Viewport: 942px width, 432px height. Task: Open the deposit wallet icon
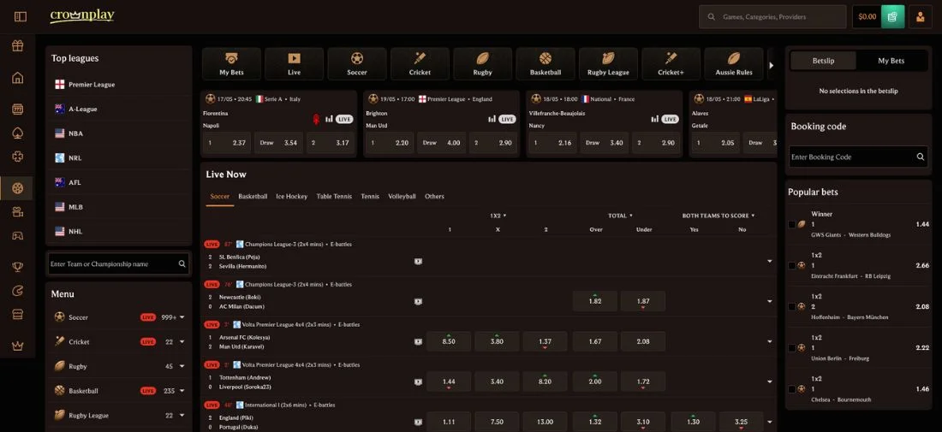pyautogui.click(x=892, y=17)
